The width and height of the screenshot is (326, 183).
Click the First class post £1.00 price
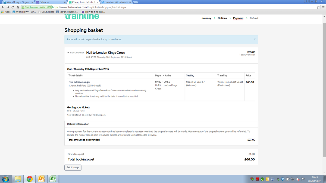pyautogui.click(x=252, y=154)
